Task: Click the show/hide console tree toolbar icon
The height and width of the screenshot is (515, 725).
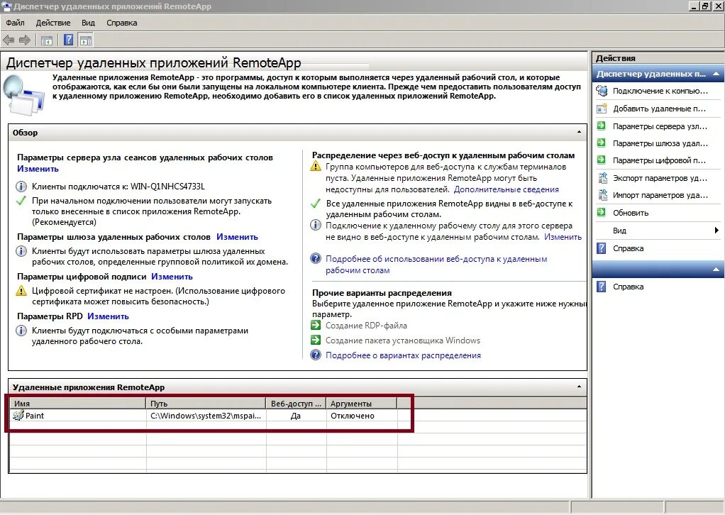Action: point(47,40)
